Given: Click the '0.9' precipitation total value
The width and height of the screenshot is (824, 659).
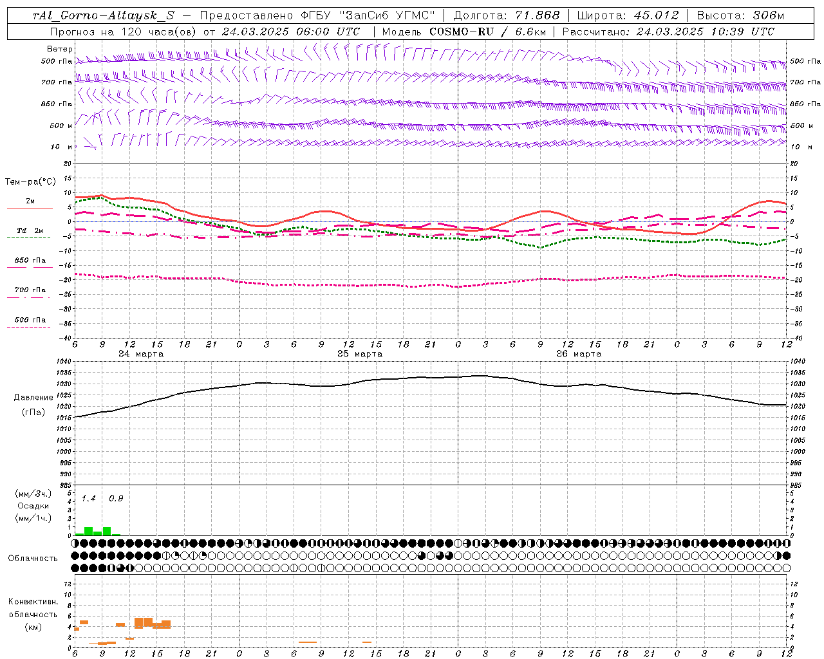Looking at the screenshot, I should pos(116,499).
